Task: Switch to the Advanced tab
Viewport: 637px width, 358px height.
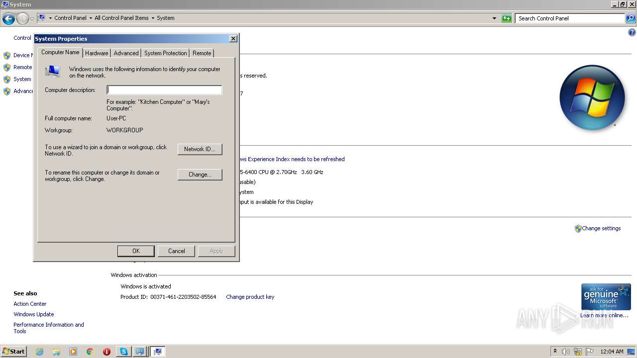Action: (126, 53)
